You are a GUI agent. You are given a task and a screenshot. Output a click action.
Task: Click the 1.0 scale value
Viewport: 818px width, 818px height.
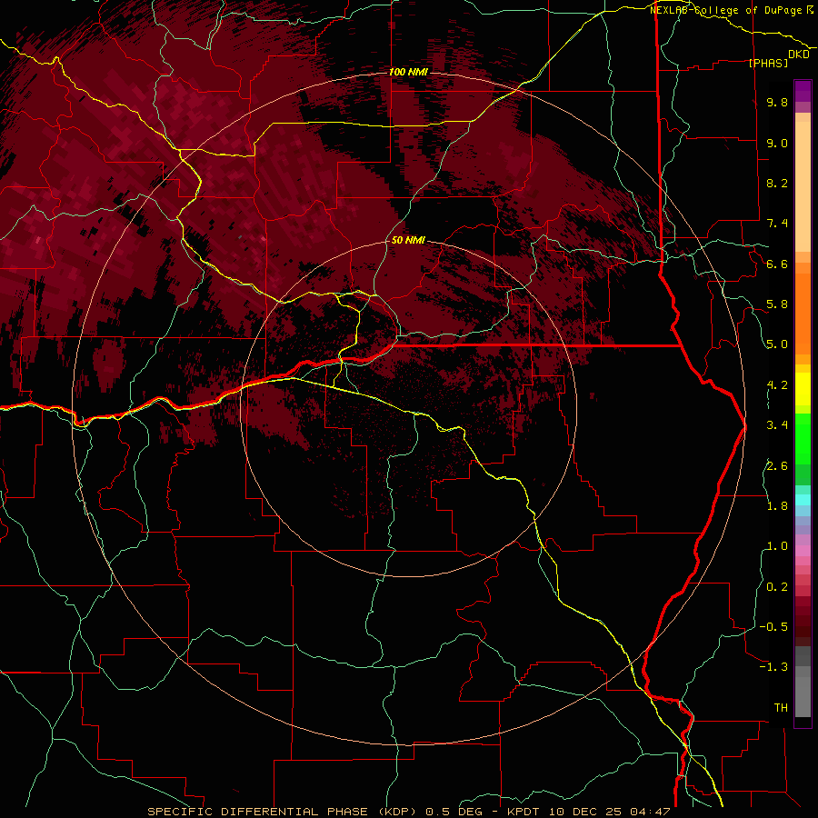point(777,546)
